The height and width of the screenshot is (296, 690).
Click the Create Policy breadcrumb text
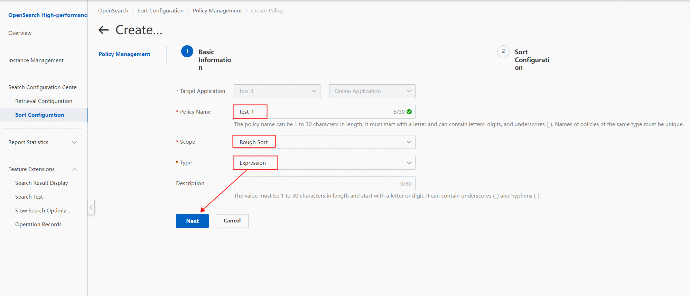click(x=267, y=11)
